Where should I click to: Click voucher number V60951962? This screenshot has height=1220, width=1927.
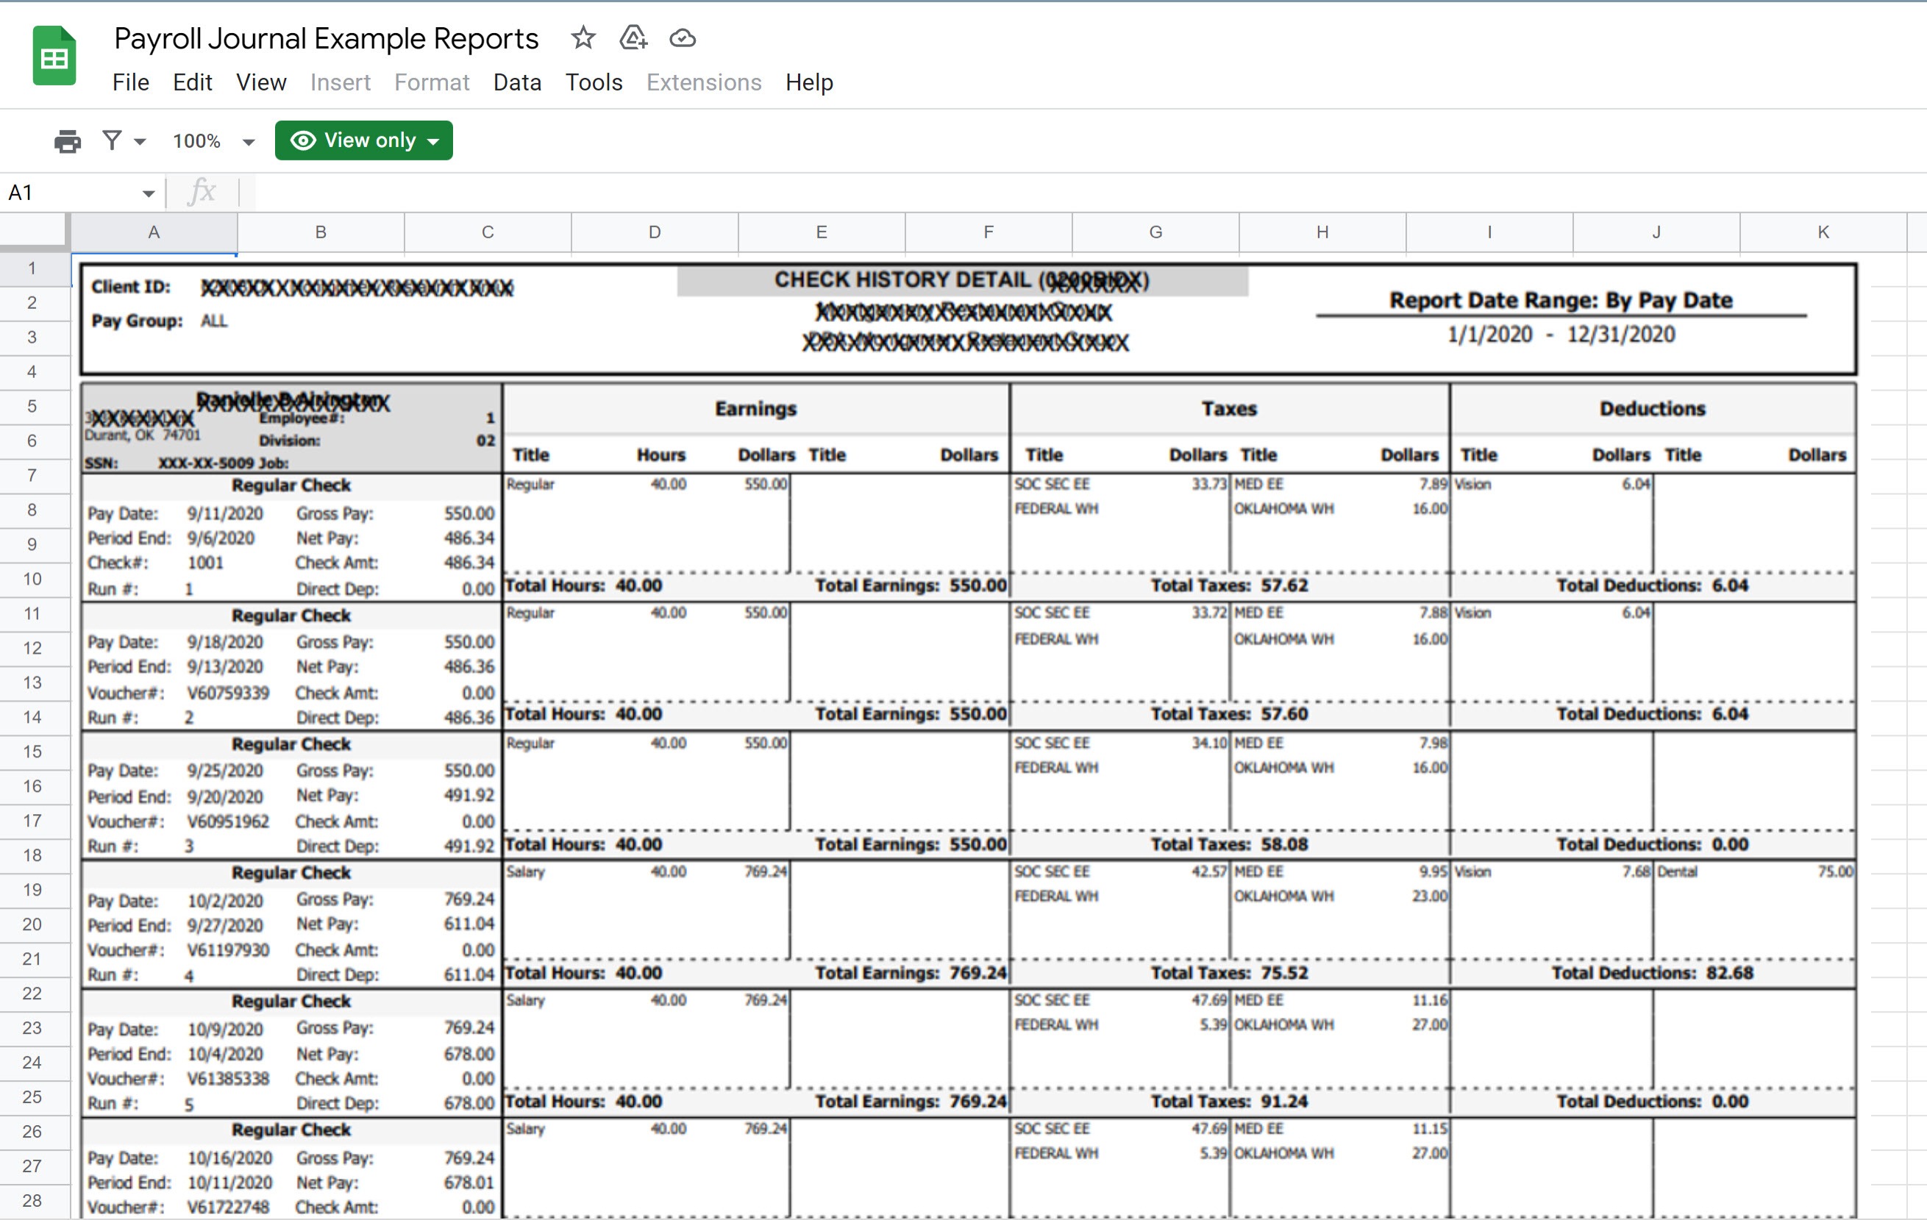coord(228,822)
